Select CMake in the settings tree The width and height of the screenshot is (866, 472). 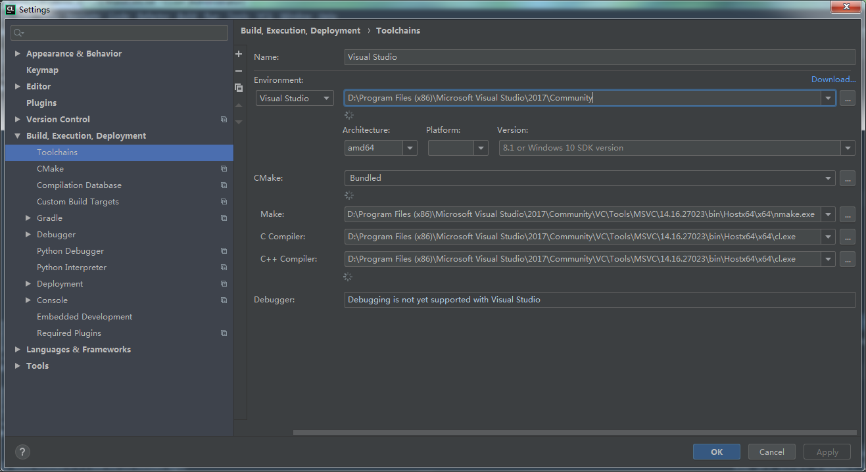point(49,168)
